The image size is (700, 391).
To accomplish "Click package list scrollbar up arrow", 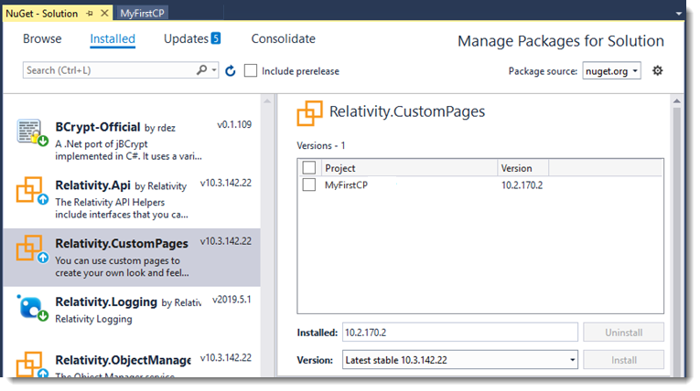I will (x=267, y=101).
